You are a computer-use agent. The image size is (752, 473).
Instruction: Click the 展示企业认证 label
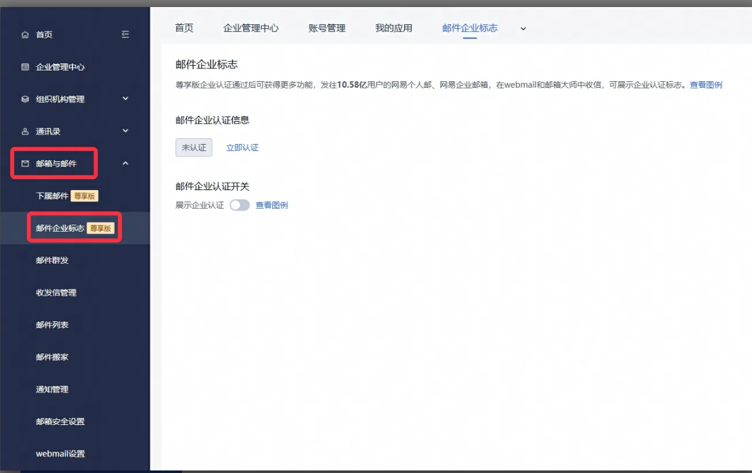click(x=199, y=205)
